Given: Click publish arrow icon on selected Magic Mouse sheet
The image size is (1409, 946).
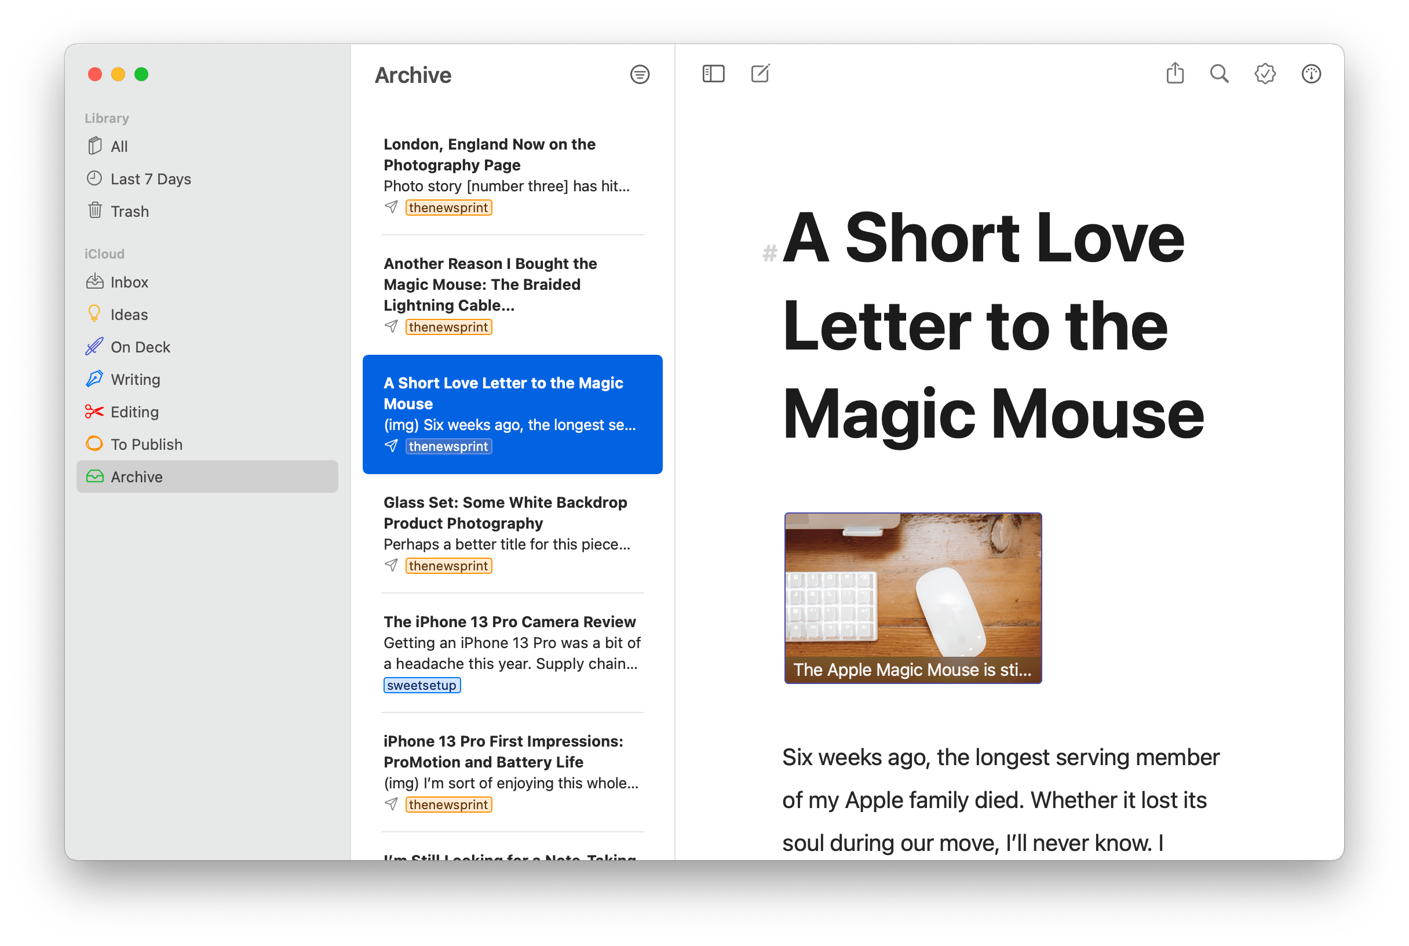Looking at the screenshot, I should pyautogui.click(x=391, y=446).
